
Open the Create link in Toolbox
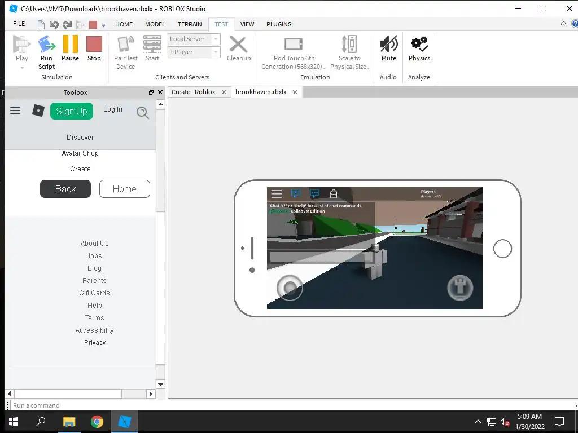coord(80,169)
